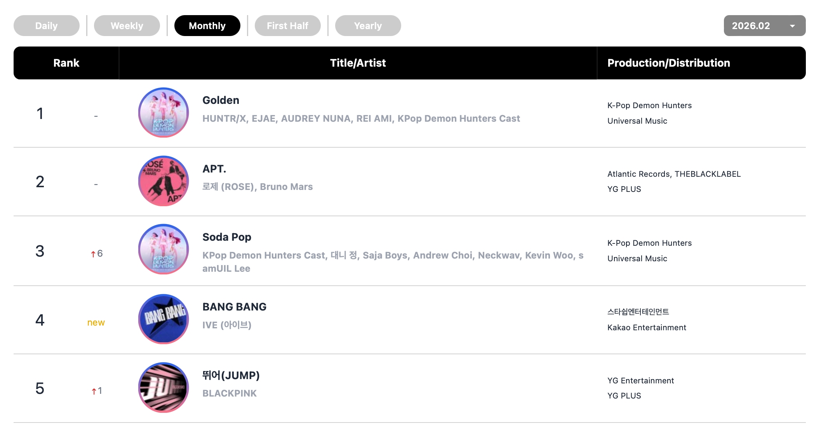
Task: Click the 로제 (ROSE), Bruno Mars artist line
Action: tap(257, 187)
